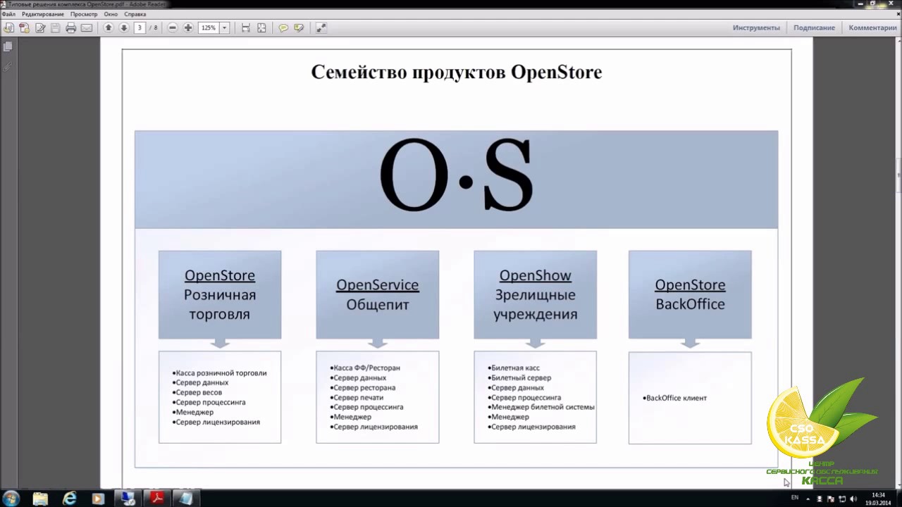
Task: Add a sticky note comment
Action: (283, 28)
